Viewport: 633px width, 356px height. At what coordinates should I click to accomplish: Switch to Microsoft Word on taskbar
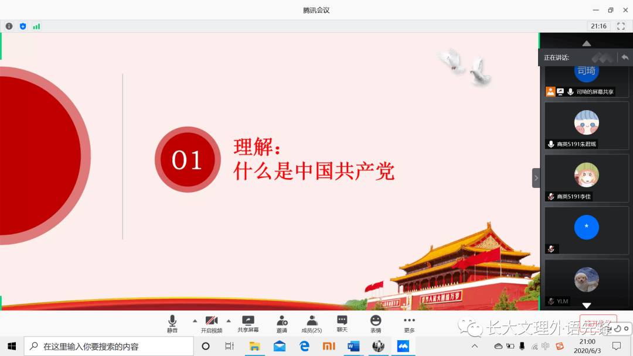353,346
